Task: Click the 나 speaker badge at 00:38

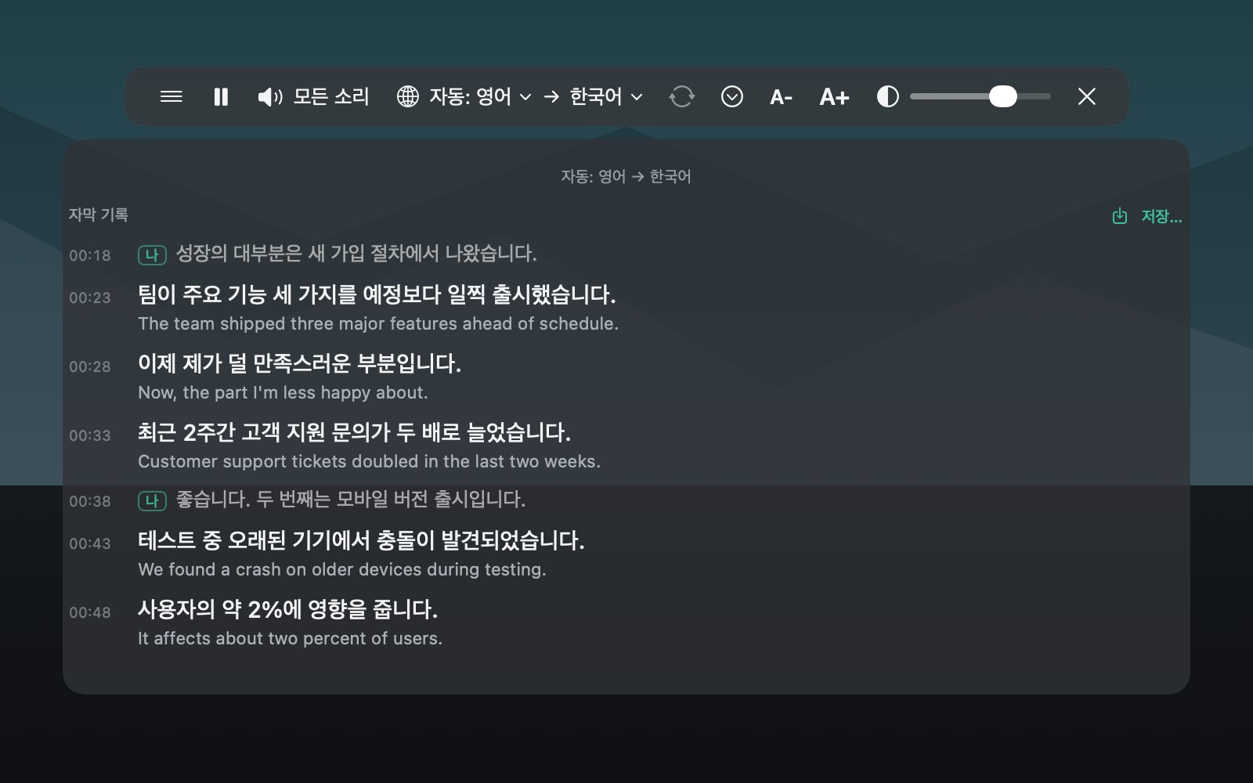Action: click(x=152, y=500)
